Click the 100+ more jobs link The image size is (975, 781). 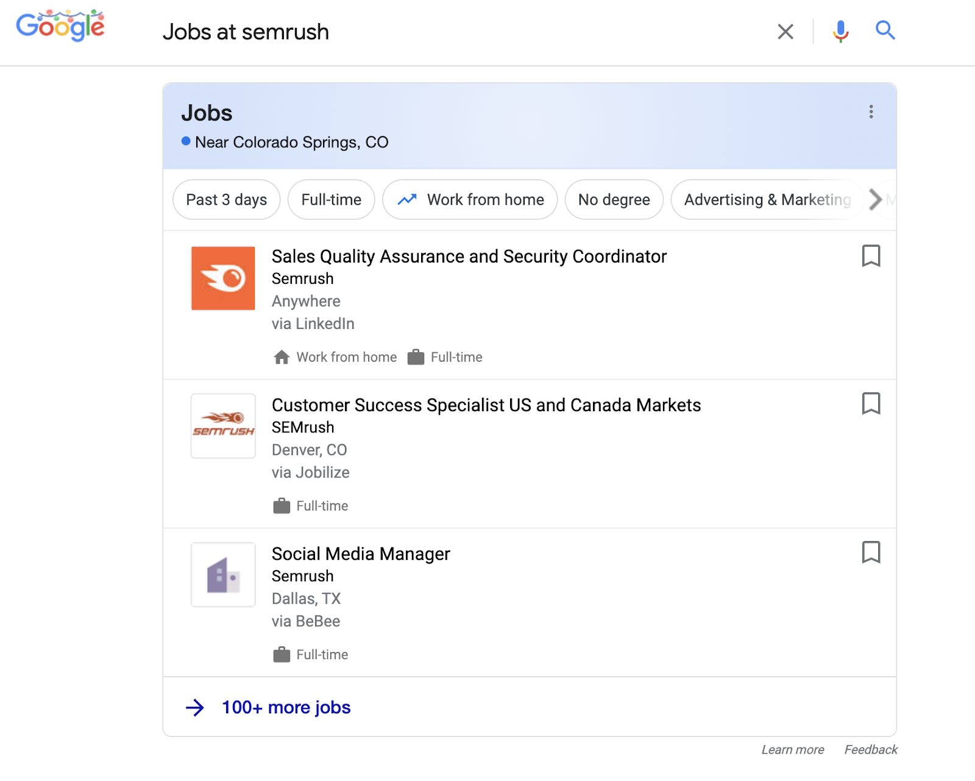pos(286,707)
